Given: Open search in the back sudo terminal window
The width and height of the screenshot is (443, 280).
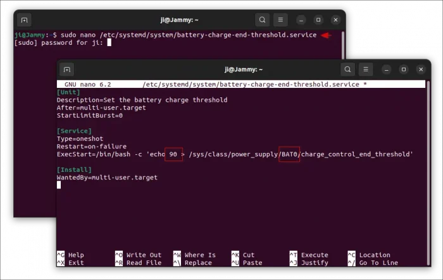Looking at the screenshot, I should coord(262,20).
